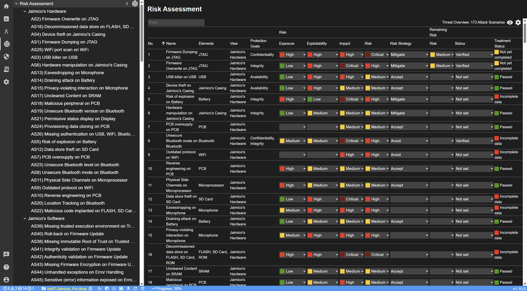Open the Home page from sidebar
Viewport: 527px width, 291px height.
tap(6, 6)
